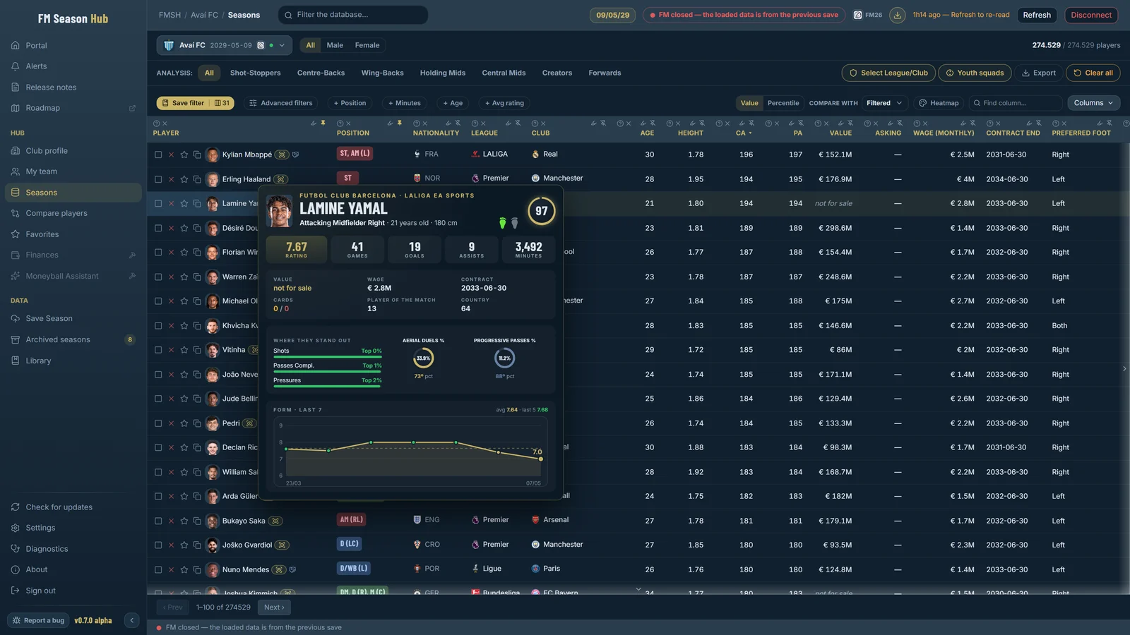Image resolution: width=1130 pixels, height=635 pixels.
Task: Switch display to Percentile mode
Action: (783, 103)
